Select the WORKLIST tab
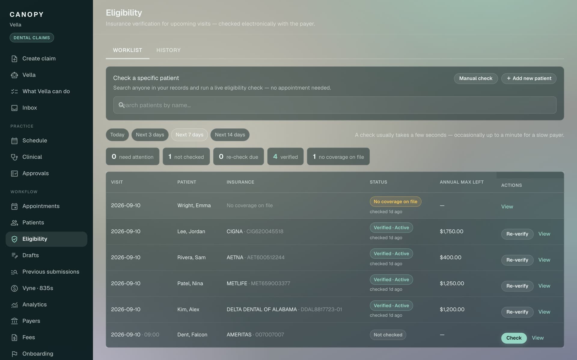Screen dimensions: 577x360 pyautogui.click(x=127, y=50)
